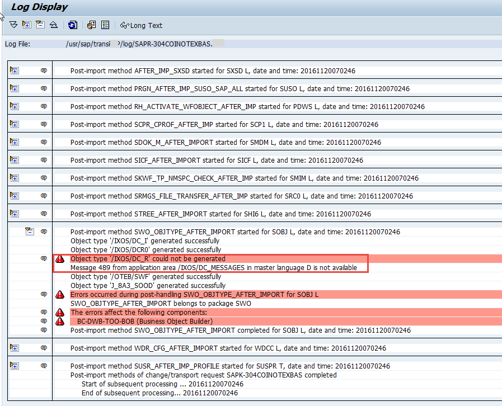Expand the SUSR_AFTER_IMP_PROFILE log node

coord(15,366)
